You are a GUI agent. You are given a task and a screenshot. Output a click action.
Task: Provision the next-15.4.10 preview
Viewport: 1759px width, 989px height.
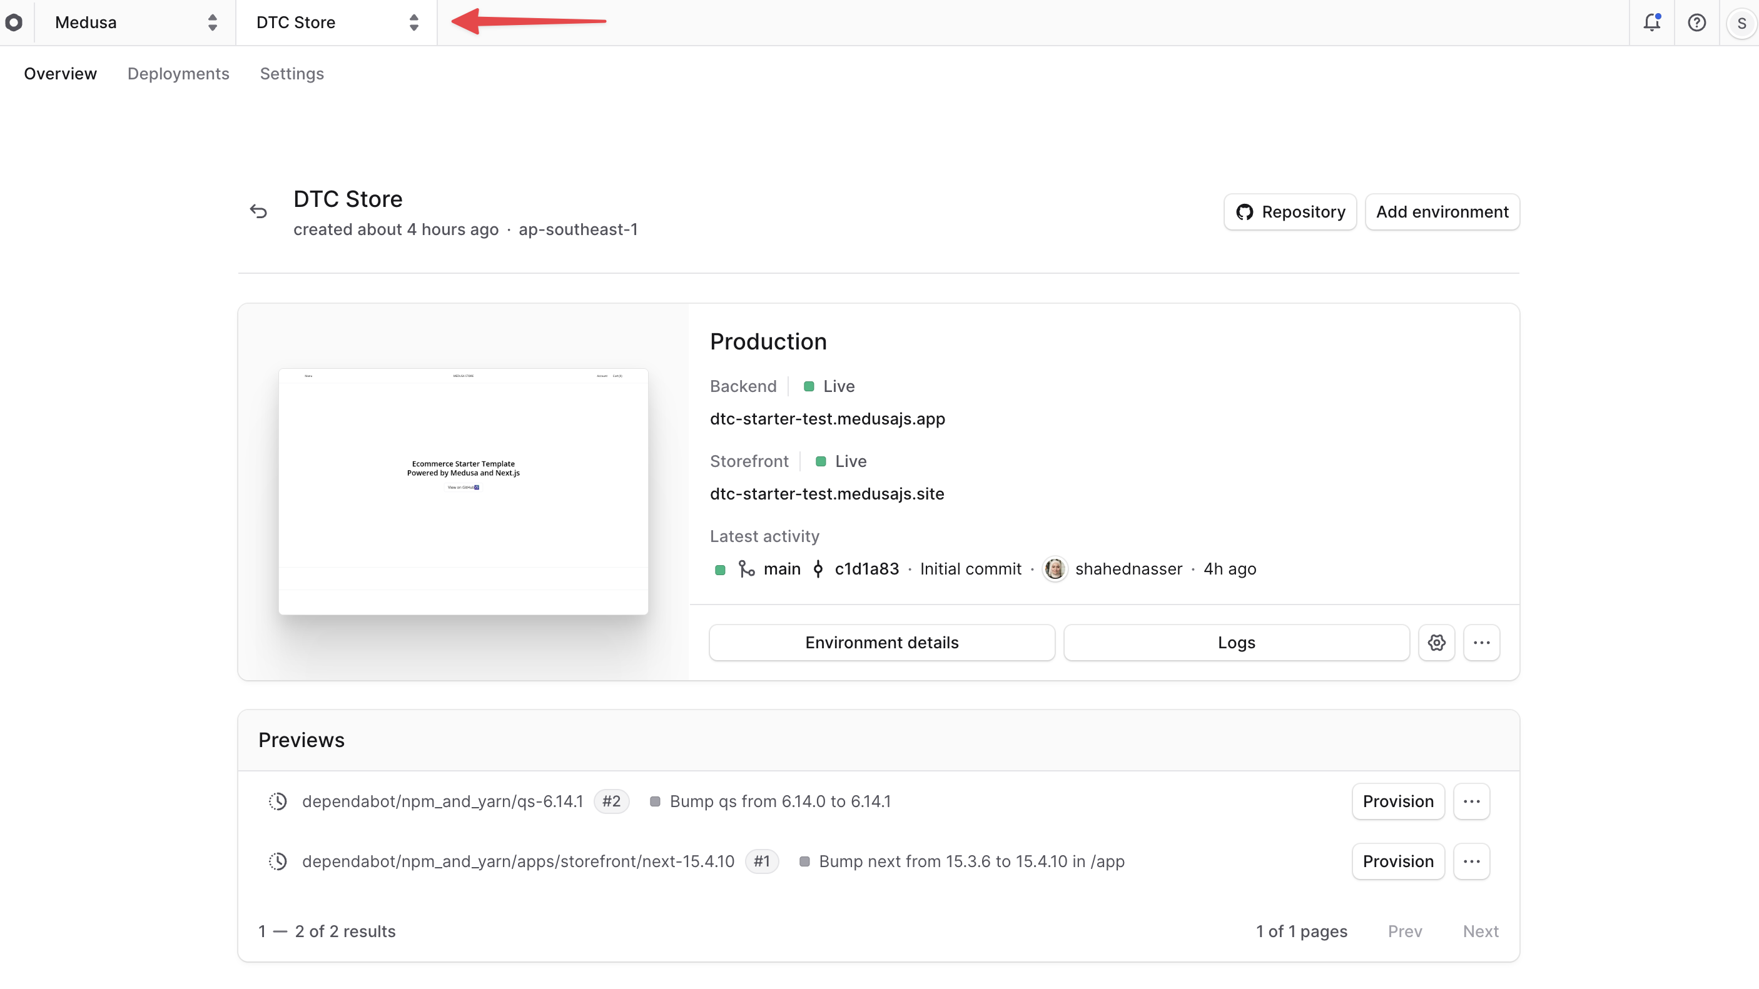pyautogui.click(x=1397, y=861)
